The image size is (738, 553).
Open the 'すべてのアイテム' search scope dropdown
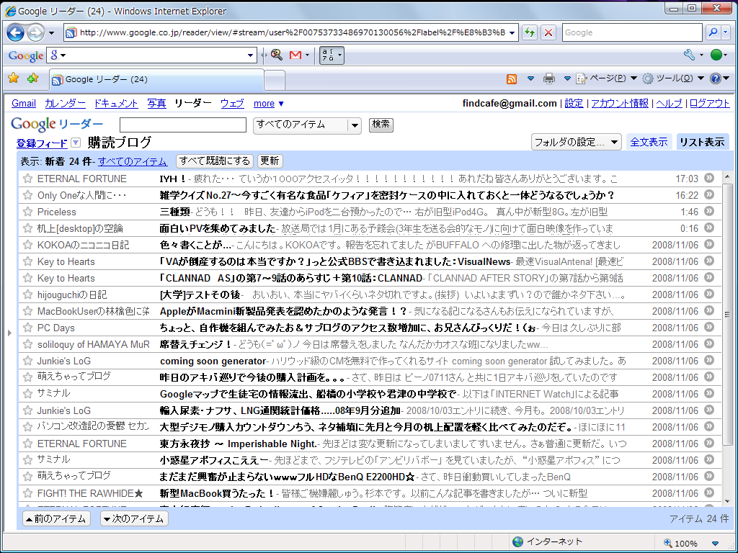click(307, 125)
